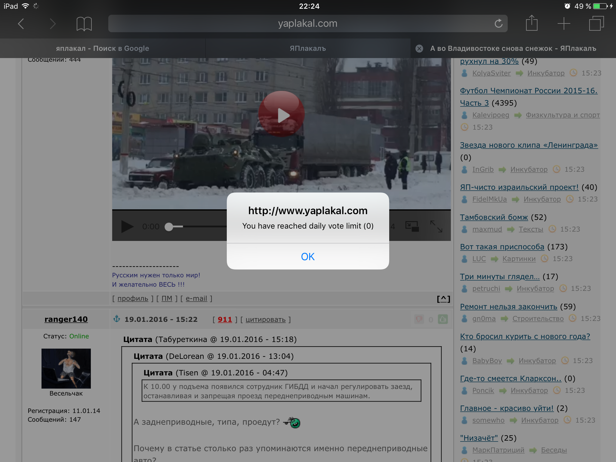
Task: Switch to the 'яплакал - Поиск в Google' tab
Action: point(102,48)
